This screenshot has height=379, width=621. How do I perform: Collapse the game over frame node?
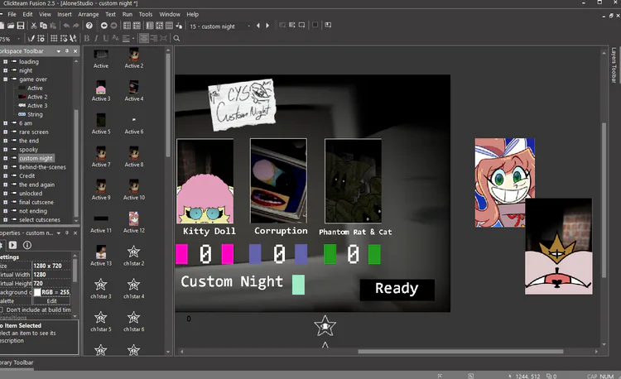point(5,79)
